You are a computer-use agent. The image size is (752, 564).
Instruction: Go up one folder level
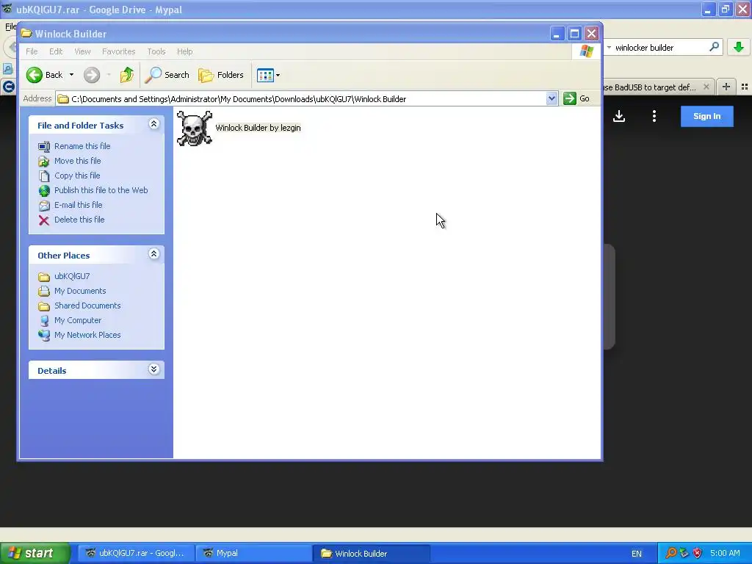(127, 75)
